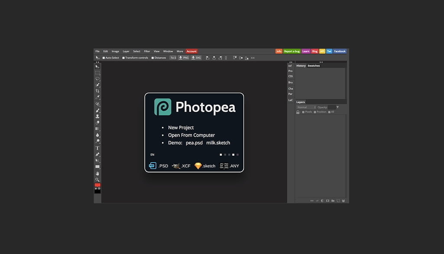Toggle the Distances checkbox
This screenshot has width=444, height=254.
tap(152, 58)
